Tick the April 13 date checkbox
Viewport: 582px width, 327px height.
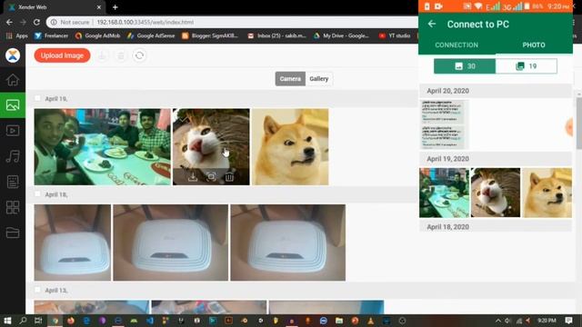tap(37, 290)
